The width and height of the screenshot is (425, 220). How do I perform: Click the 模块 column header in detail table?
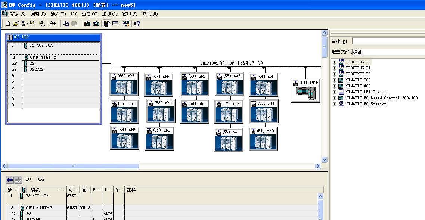(43, 190)
